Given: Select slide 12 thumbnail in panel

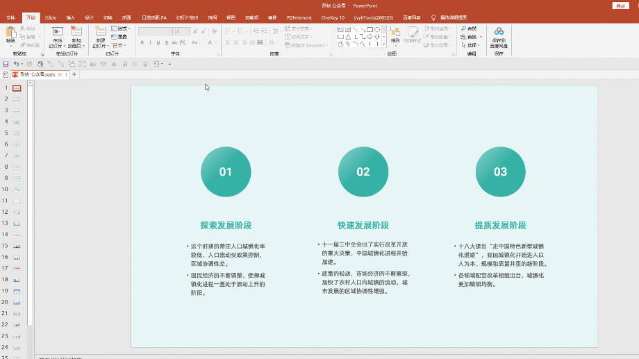Looking at the screenshot, I should [17, 212].
